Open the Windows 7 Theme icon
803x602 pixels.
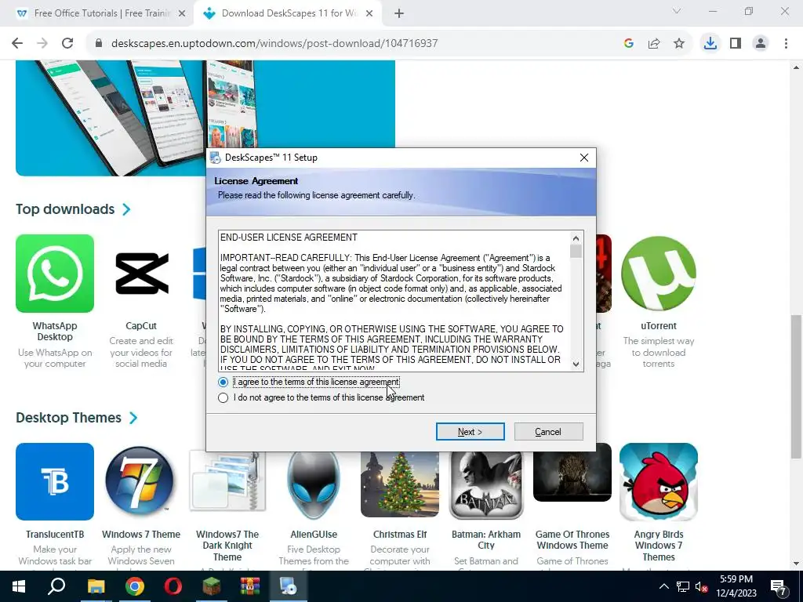(141, 482)
